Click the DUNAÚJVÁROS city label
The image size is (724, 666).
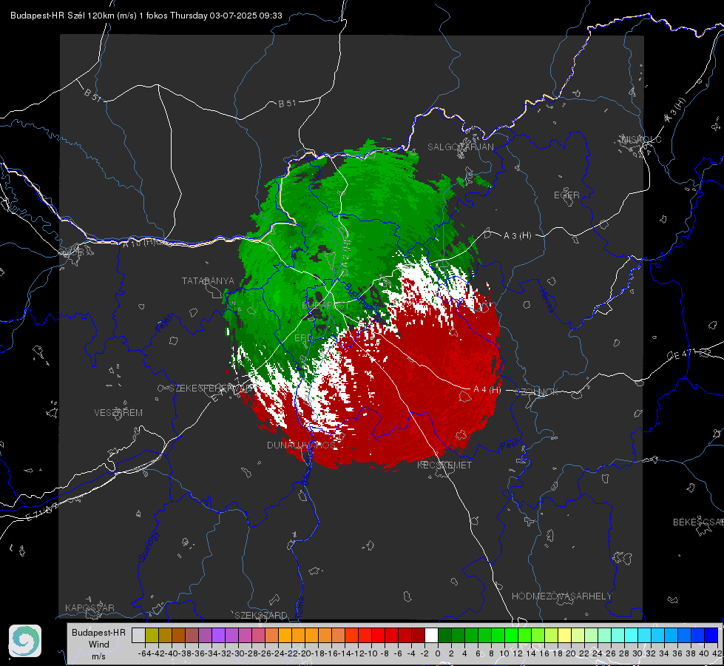[x=301, y=445]
